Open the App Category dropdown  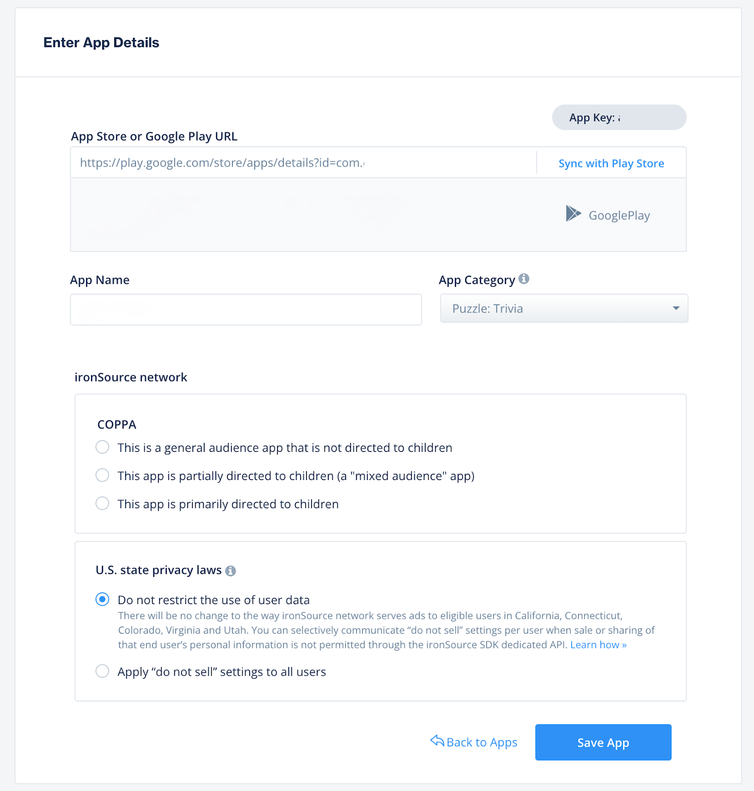564,308
